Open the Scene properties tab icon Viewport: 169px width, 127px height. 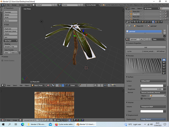(138, 22)
